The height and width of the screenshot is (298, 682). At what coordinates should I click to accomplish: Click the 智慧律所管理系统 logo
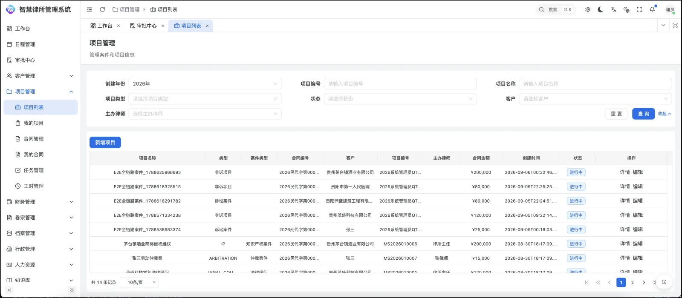pos(38,9)
